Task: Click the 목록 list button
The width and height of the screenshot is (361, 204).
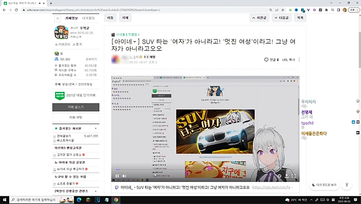Action: click(x=300, y=18)
